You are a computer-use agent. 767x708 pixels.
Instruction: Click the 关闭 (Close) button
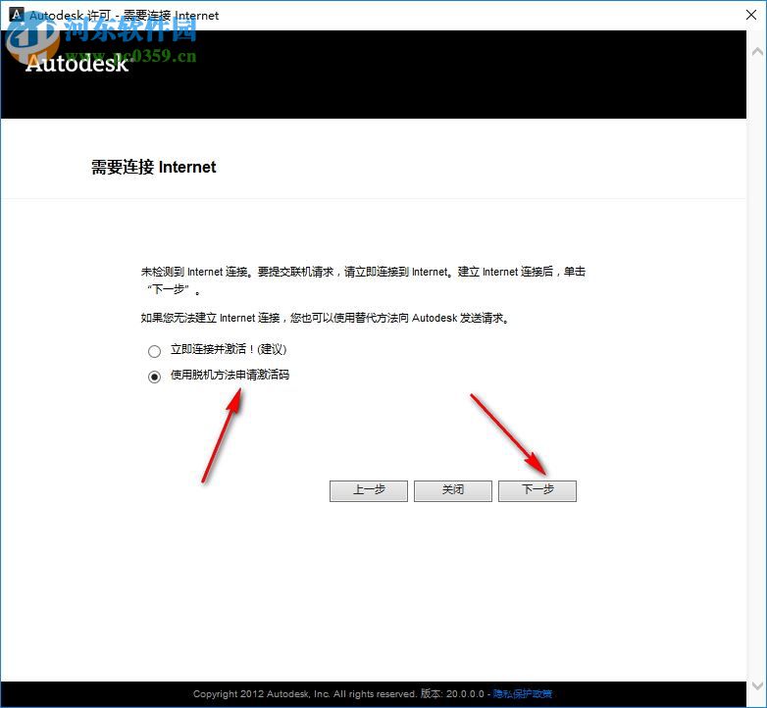pyautogui.click(x=452, y=490)
